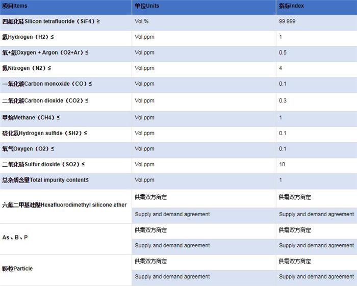Select the Total impurity content cell

click(45, 180)
